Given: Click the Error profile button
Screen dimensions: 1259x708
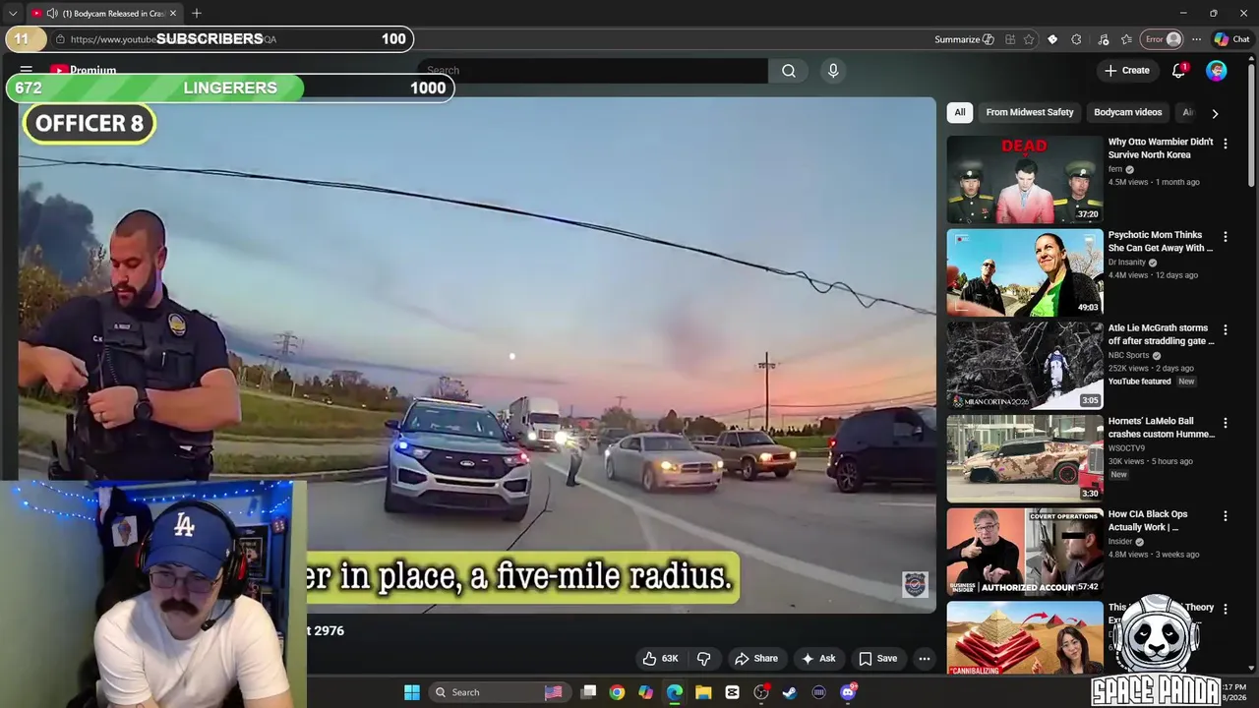Looking at the screenshot, I should 1162,39.
